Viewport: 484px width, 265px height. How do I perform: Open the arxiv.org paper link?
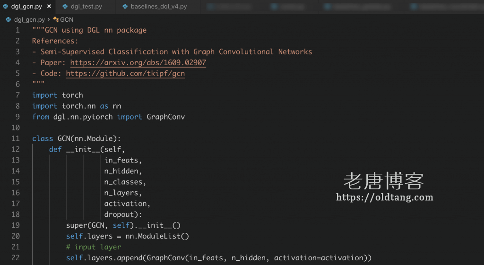[138, 62]
